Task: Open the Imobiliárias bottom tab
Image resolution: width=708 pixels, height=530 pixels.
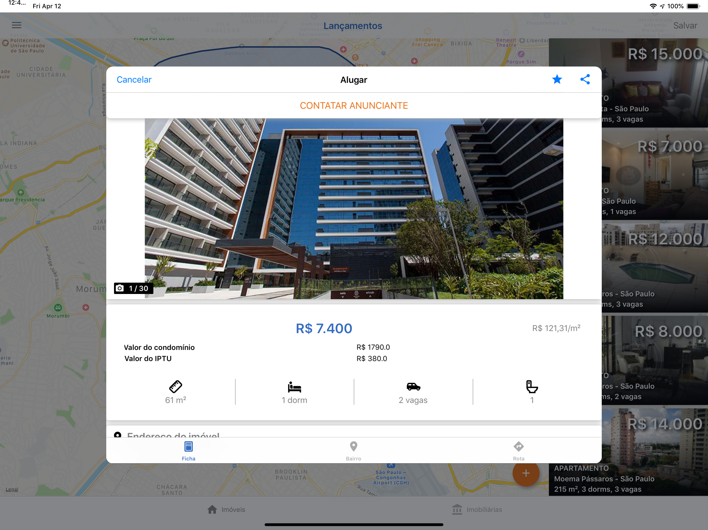Action: click(x=477, y=510)
